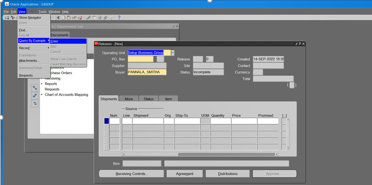Choose Attachments... in the View menu
372x185 pixels.
click(34, 61)
